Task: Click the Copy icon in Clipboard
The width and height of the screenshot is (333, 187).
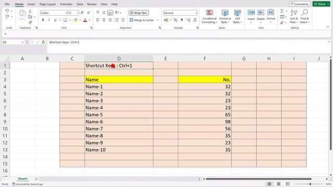Action: coord(30,17)
